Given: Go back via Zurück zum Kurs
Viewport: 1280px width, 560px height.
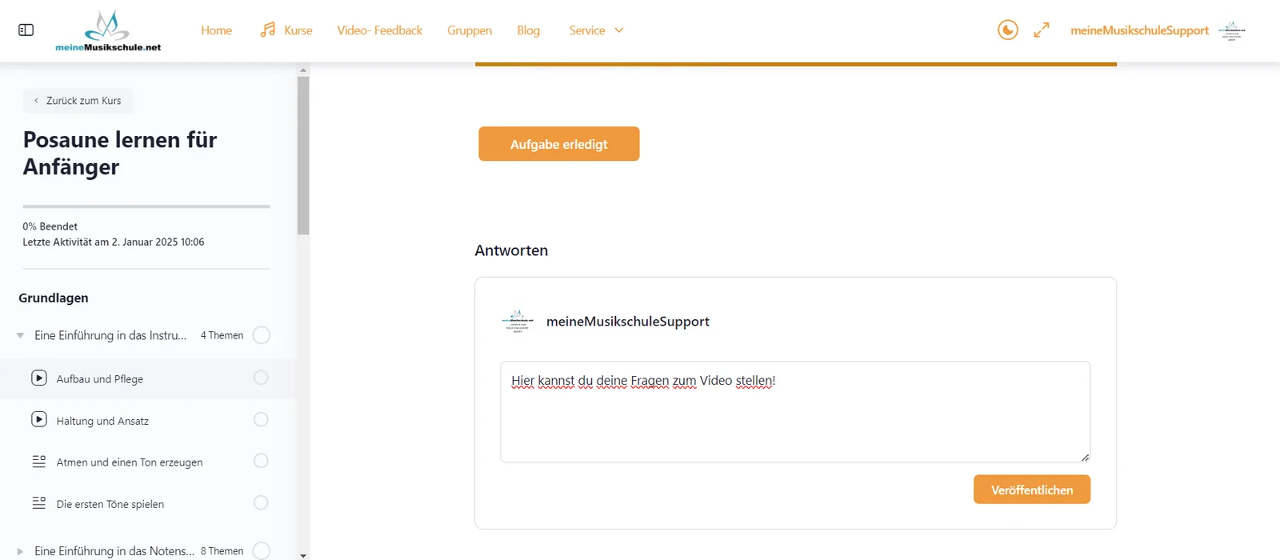Looking at the screenshot, I should click(x=78, y=101).
